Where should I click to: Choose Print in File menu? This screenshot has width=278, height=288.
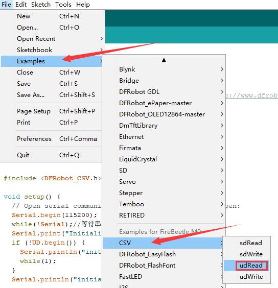point(52,123)
